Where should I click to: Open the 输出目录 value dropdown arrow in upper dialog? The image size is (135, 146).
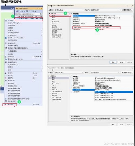coord(132,16)
